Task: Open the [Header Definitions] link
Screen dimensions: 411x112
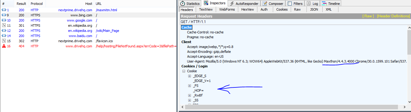Action: [x=393, y=16]
